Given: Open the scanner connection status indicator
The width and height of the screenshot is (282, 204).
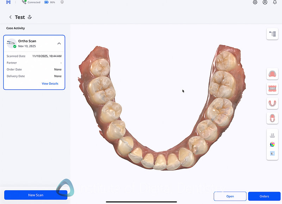Looking at the screenshot, I should [31, 2].
